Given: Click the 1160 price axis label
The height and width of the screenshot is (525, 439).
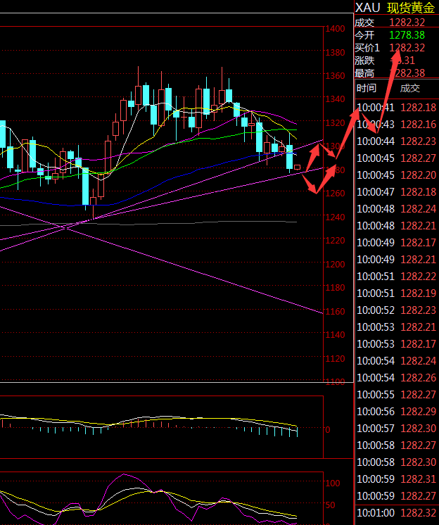Looking at the screenshot, I should point(336,311).
